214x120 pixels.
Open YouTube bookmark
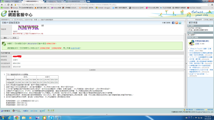click(195, 8)
